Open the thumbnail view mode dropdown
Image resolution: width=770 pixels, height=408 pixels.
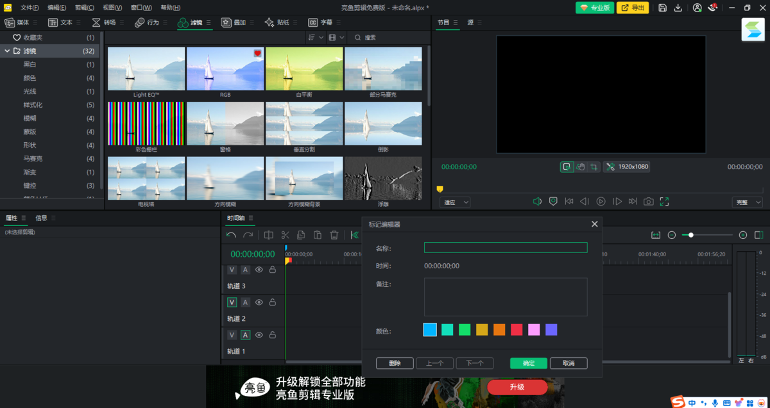[x=336, y=38]
